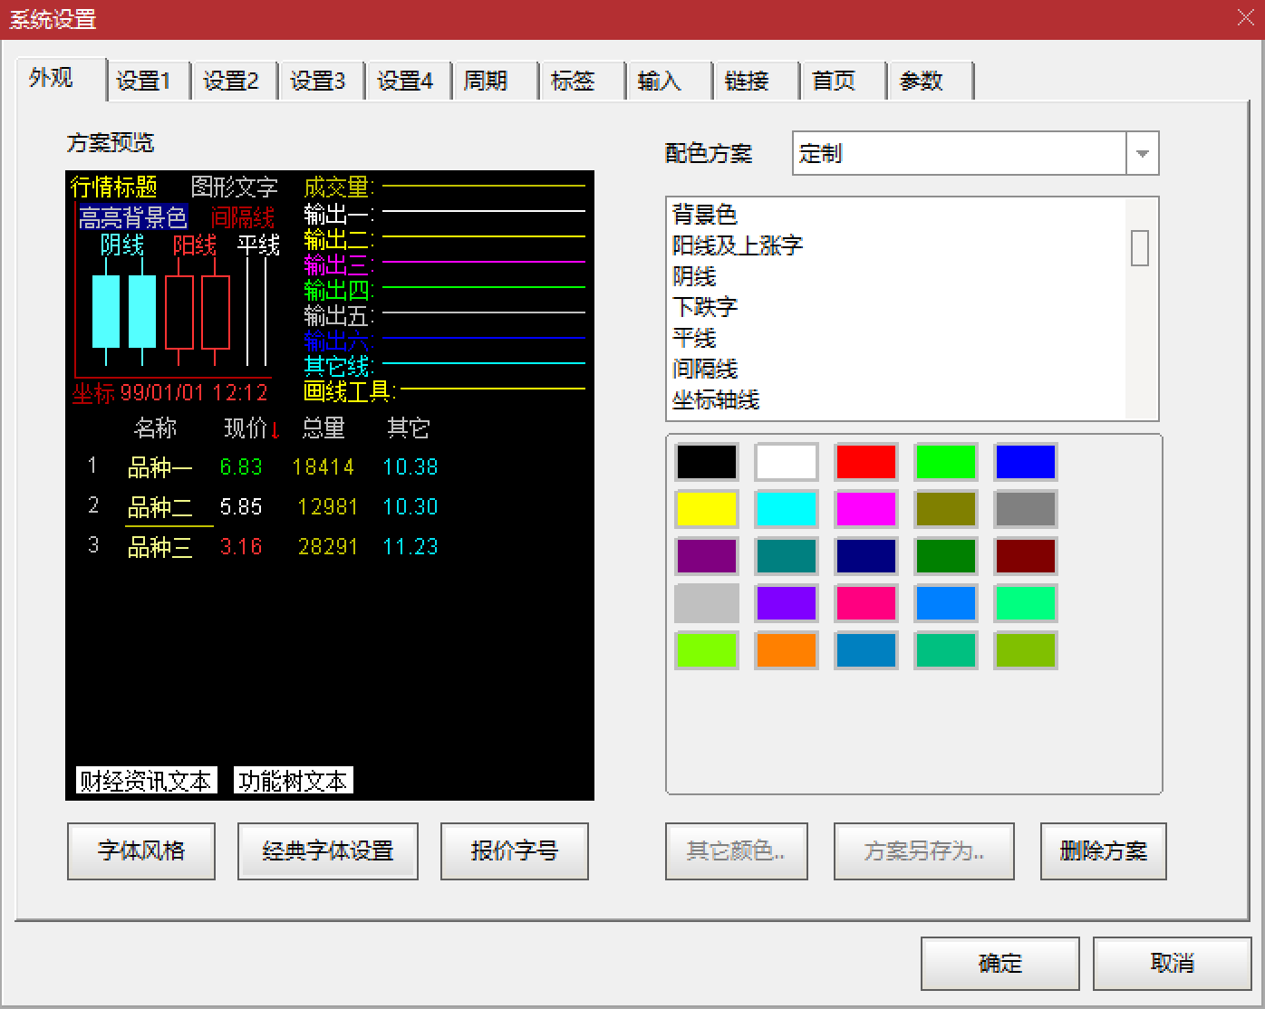Pick the dark green color swatch

click(946, 556)
